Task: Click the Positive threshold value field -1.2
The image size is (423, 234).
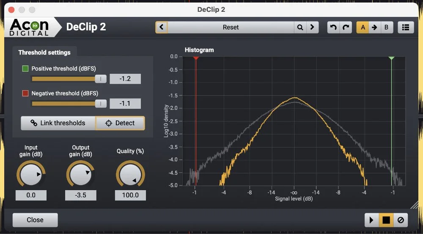Action: (x=125, y=79)
